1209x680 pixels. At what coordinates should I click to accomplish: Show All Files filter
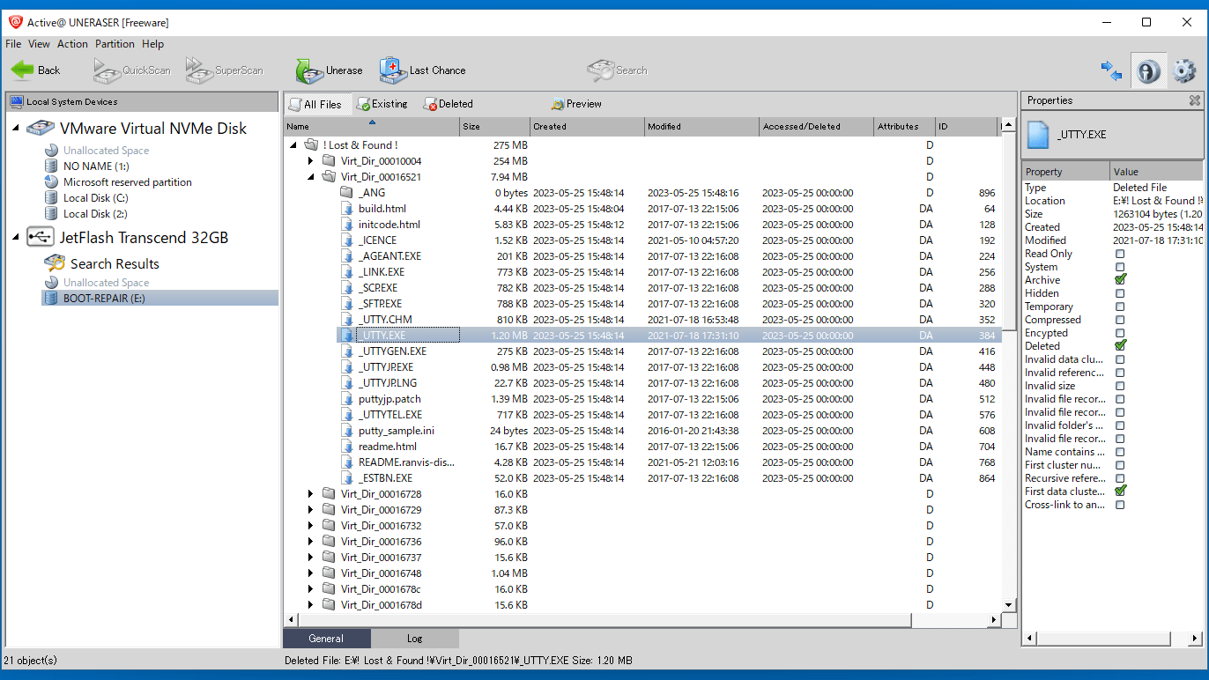(316, 104)
